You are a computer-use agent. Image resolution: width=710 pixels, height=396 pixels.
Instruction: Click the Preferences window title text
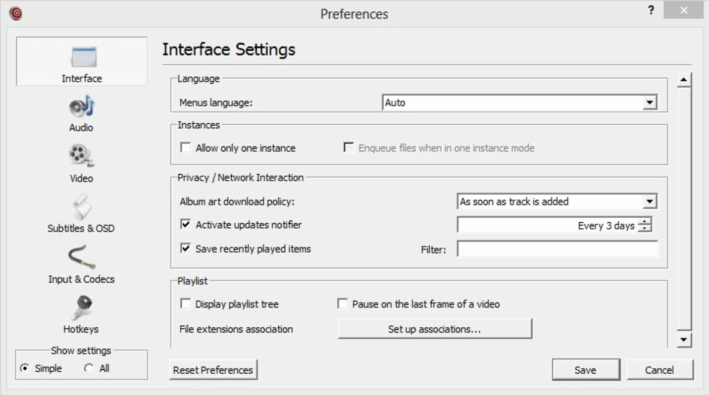[x=354, y=14]
